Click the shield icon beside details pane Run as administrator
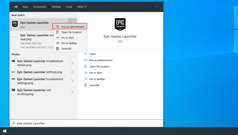The height and width of the screenshot is (135, 238). tap(86, 60)
